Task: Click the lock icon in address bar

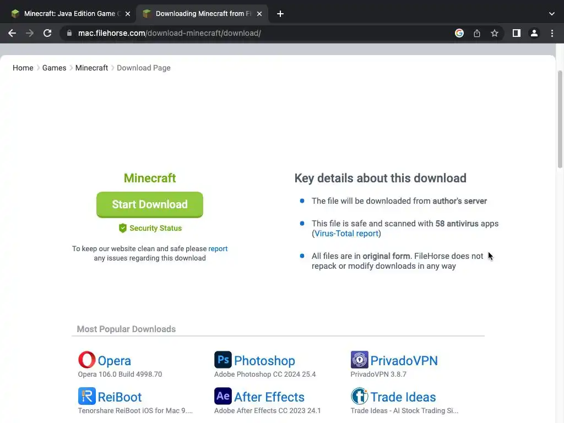Action: 69,33
